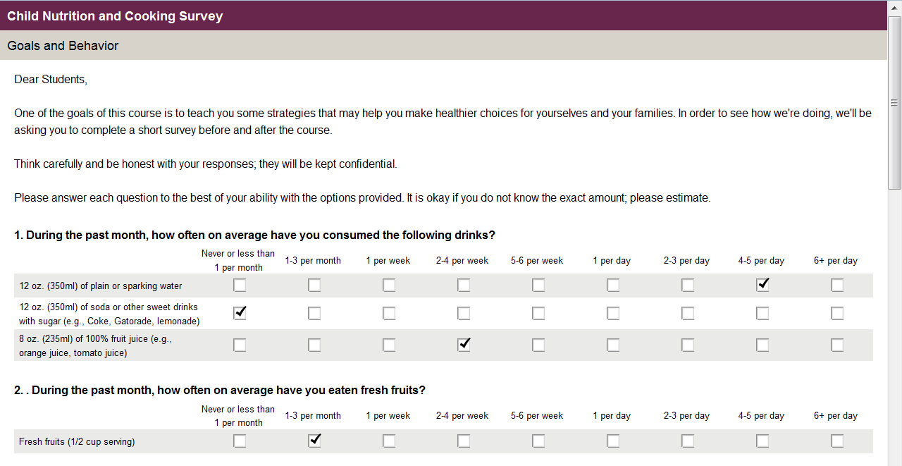Uncheck water '4-5 per day' checkbox
The width and height of the screenshot is (902, 466).
(762, 286)
